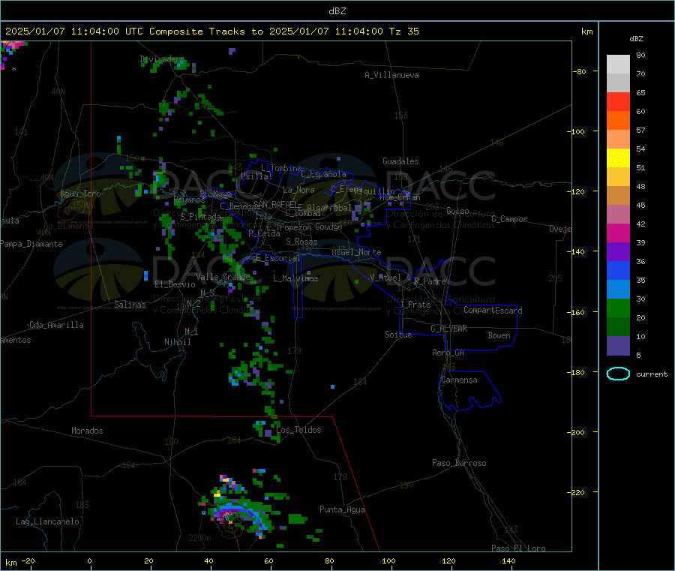This screenshot has width=675, height=571.
Task: Click the white 80 dBZ color swatch
Action: point(618,65)
